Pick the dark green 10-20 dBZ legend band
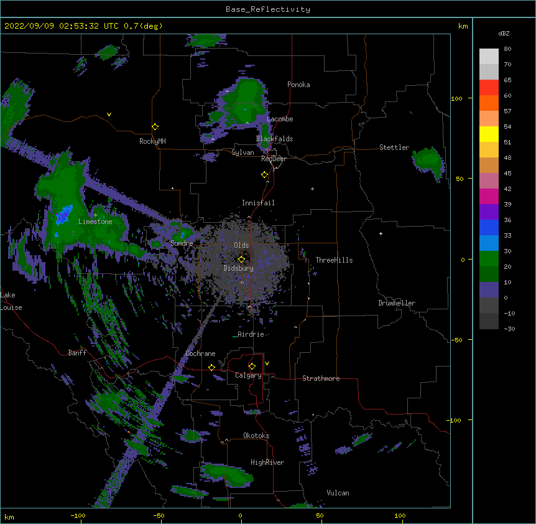The height and width of the screenshot is (524, 536). point(489,274)
